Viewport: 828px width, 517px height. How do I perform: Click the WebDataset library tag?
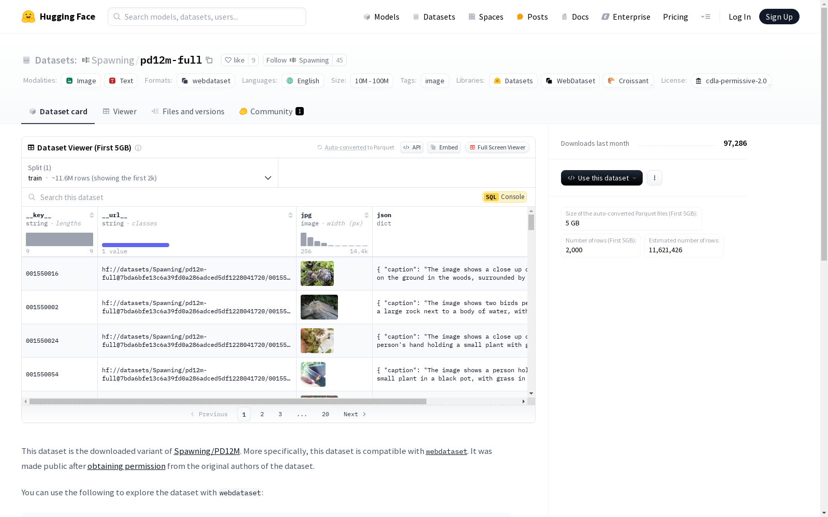(x=570, y=81)
